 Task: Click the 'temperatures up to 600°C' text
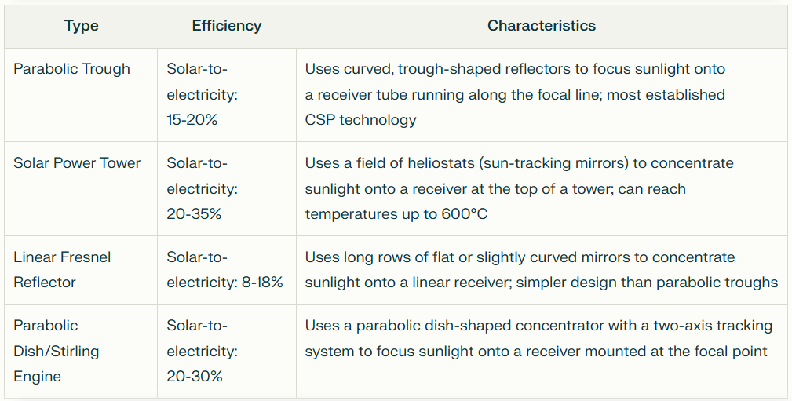396,214
